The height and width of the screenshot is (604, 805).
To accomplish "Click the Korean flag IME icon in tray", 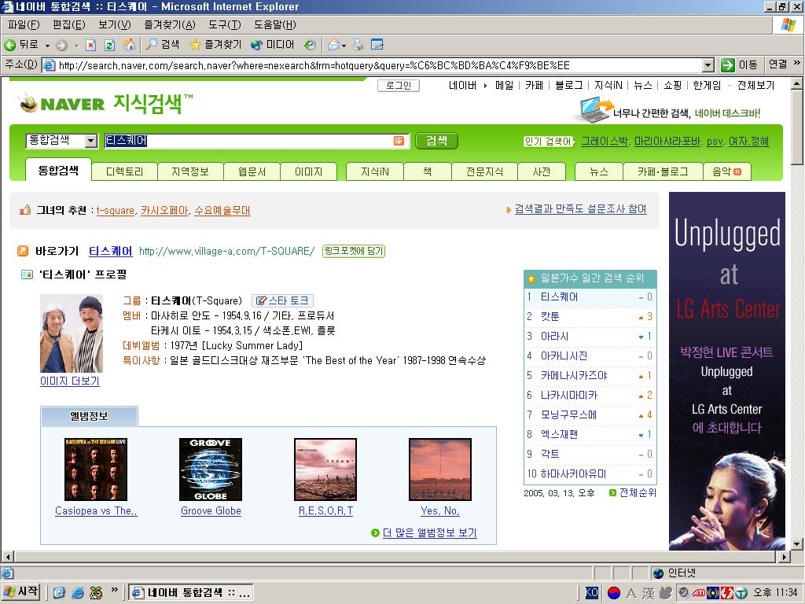I will coord(614,593).
